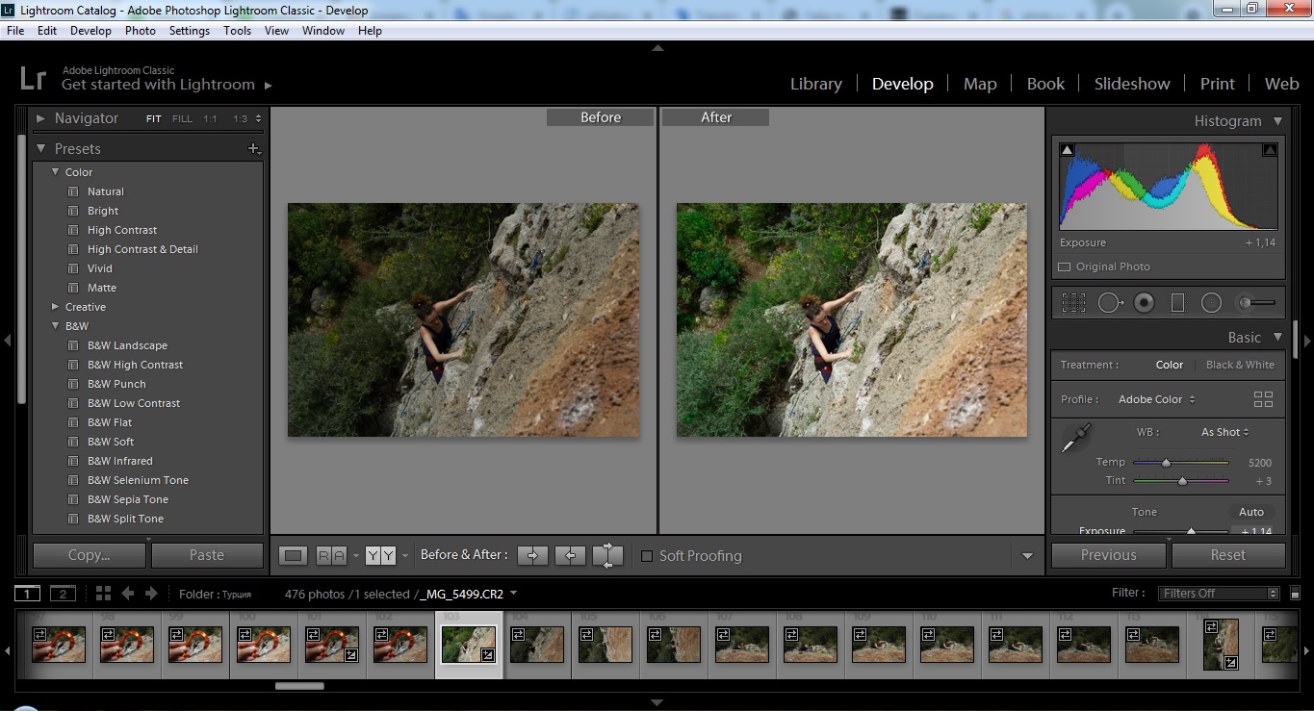Go back with filmstrip left arrow
The image size is (1314, 711).
point(128,594)
